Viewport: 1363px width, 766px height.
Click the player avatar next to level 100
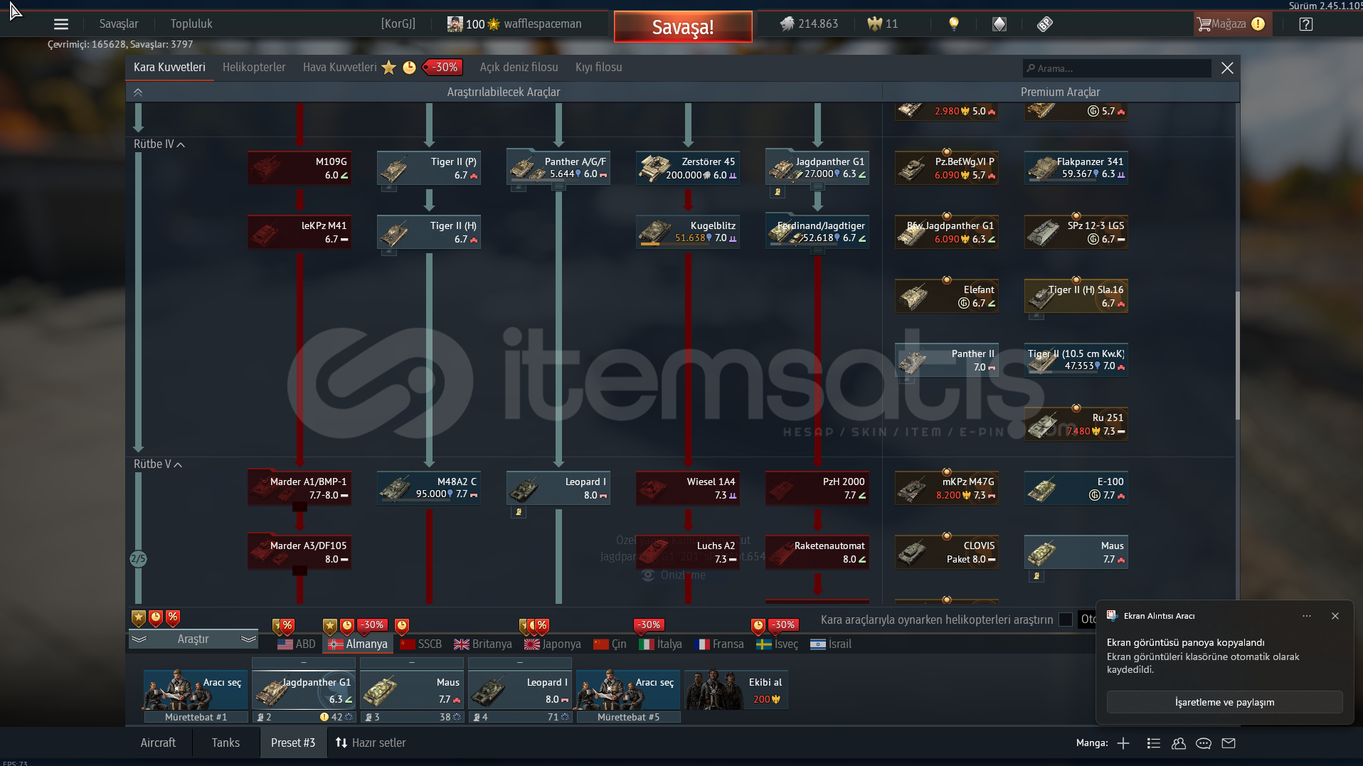pos(455,24)
